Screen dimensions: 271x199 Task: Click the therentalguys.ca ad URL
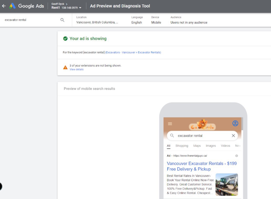point(190,156)
